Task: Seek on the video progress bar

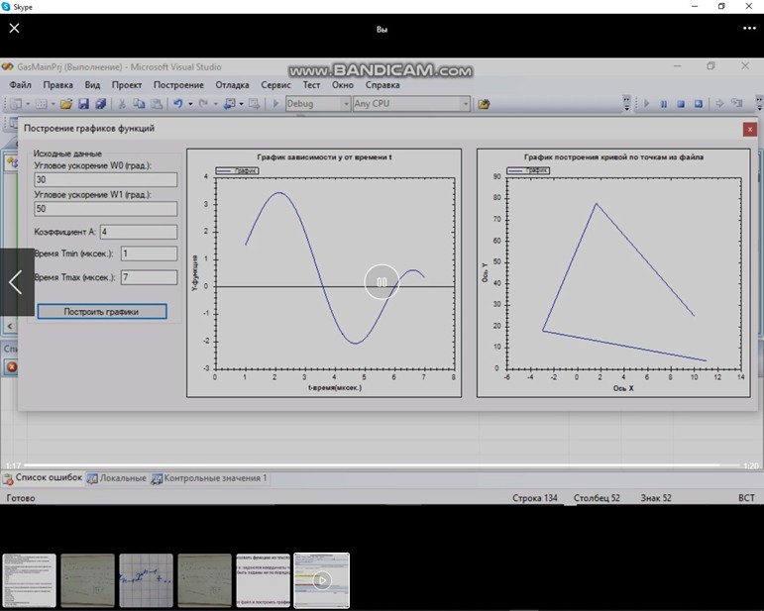Action: pyautogui.click(x=382, y=465)
